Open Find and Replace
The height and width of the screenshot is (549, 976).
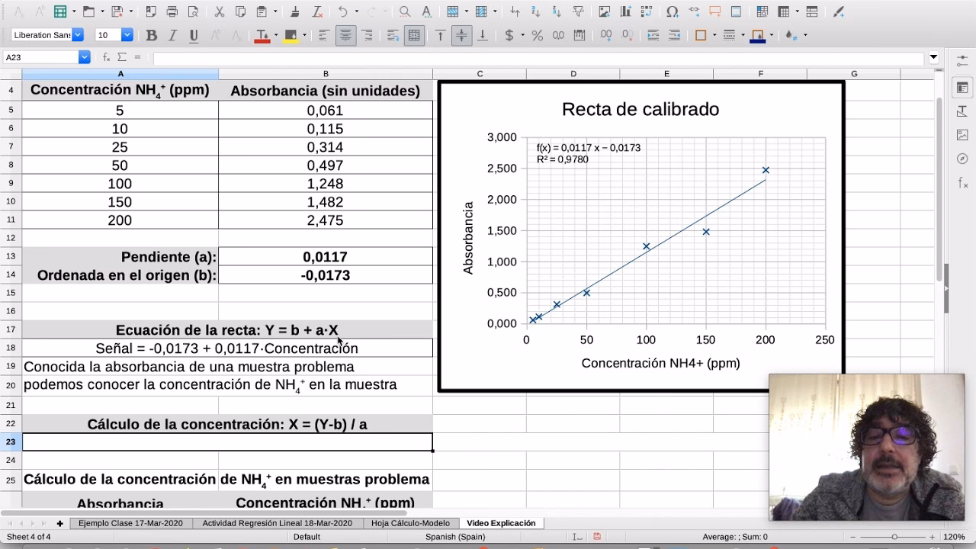click(404, 11)
